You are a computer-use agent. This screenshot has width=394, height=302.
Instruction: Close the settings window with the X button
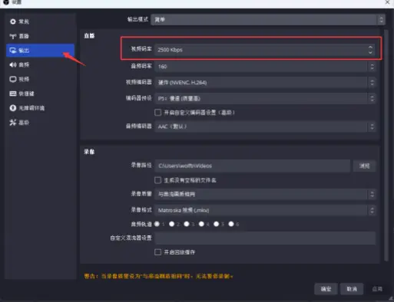pos(387,2)
